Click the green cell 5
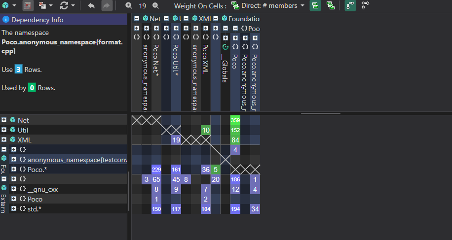Screen dimensions: 452x240 (215, 170)
